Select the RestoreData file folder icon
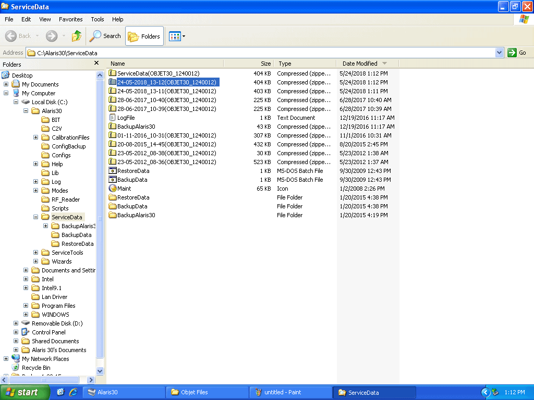The height and width of the screenshot is (400, 534). click(x=113, y=197)
